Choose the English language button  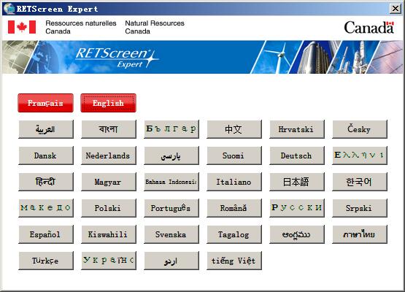pos(108,103)
